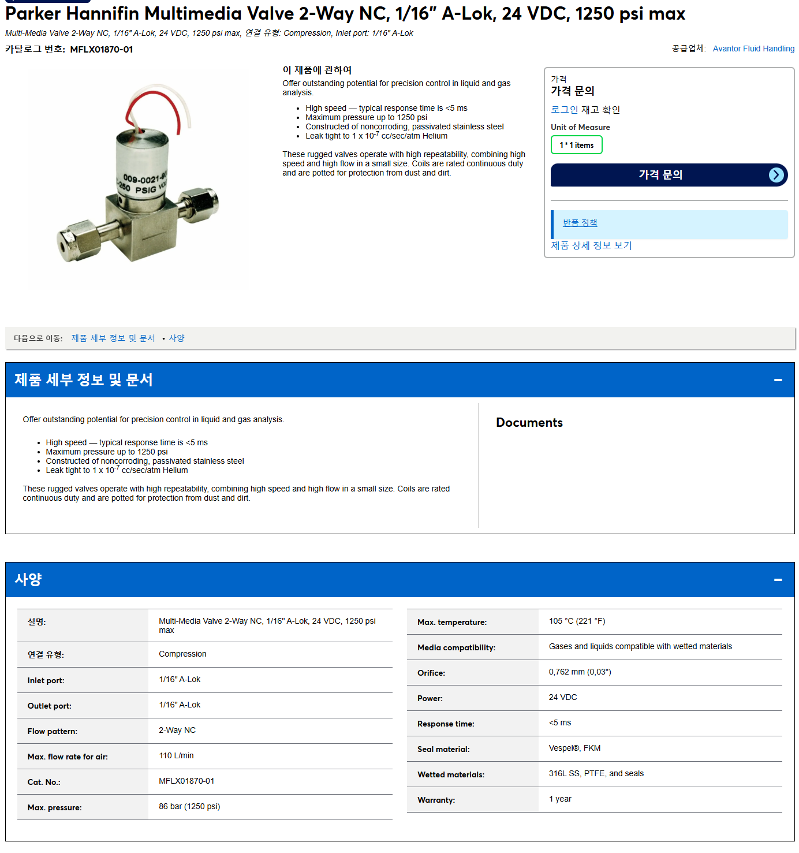Viewport: 799px width, 853px height.
Task: Click the <5 ms response time value
Action: coord(560,722)
